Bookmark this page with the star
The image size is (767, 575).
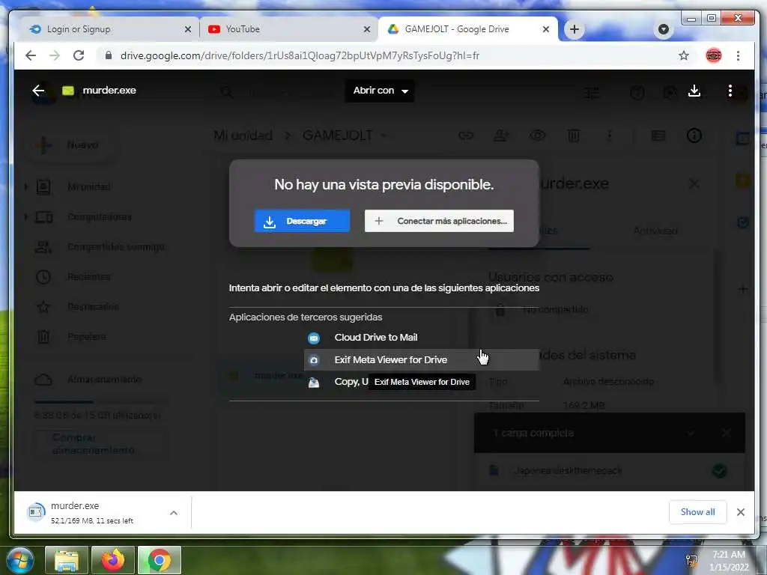pos(684,55)
